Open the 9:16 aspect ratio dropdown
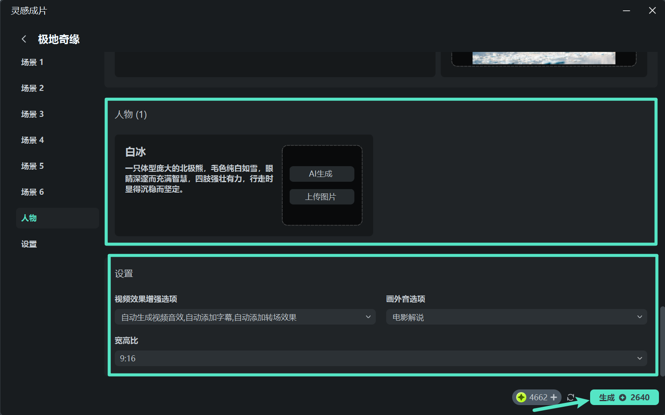Image resolution: width=665 pixels, height=415 pixels. (381, 358)
